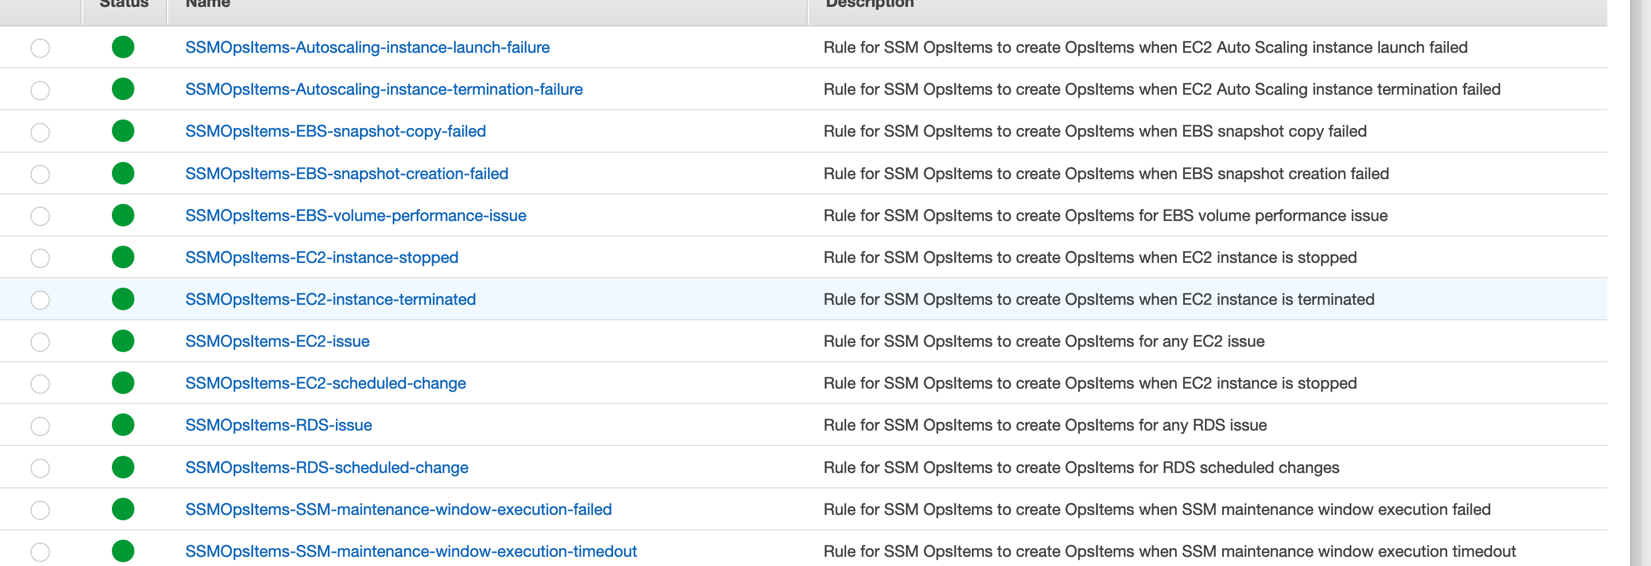This screenshot has width=1651, height=566.
Task: Open SSMOpsItems-EC2-instance-terminated rule link
Action: tap(331, 299)
